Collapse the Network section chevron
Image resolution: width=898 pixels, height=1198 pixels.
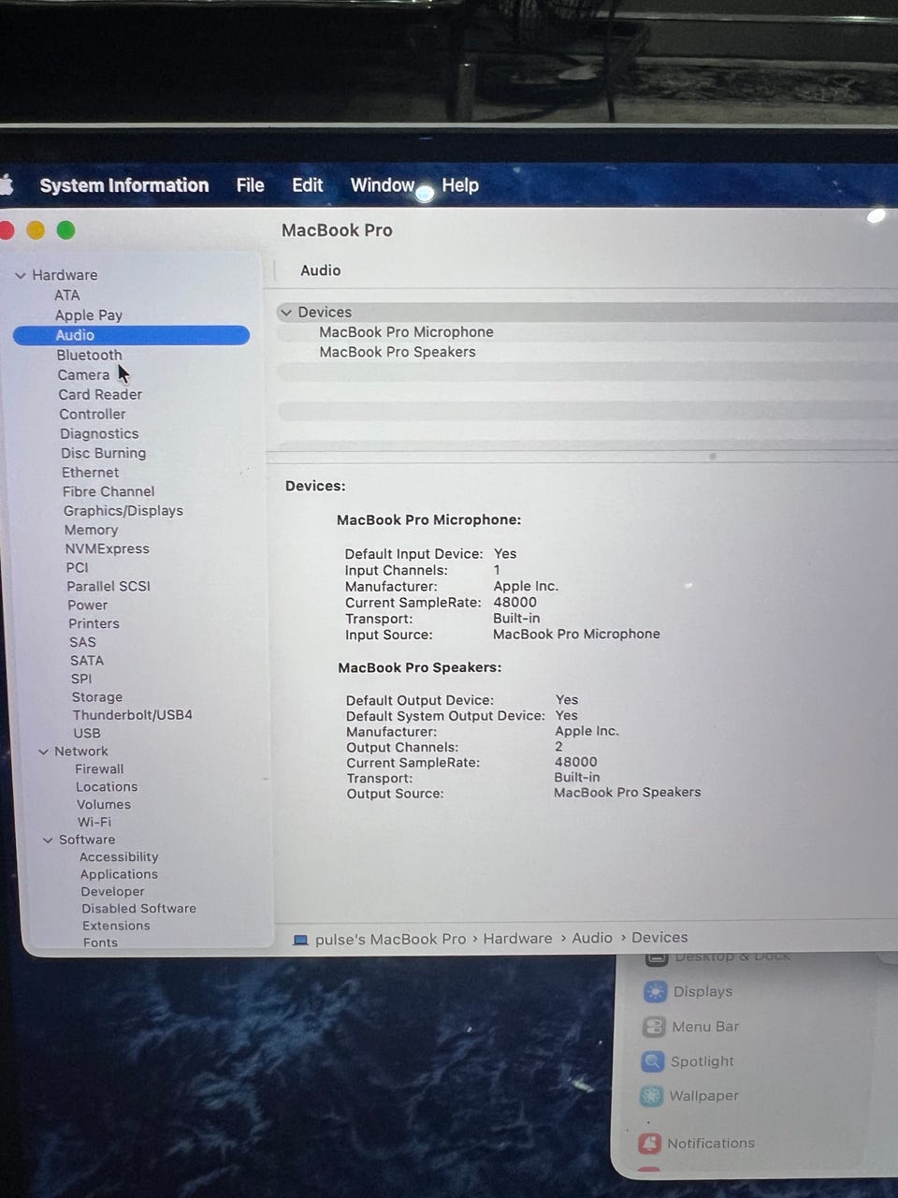[43, 752]
